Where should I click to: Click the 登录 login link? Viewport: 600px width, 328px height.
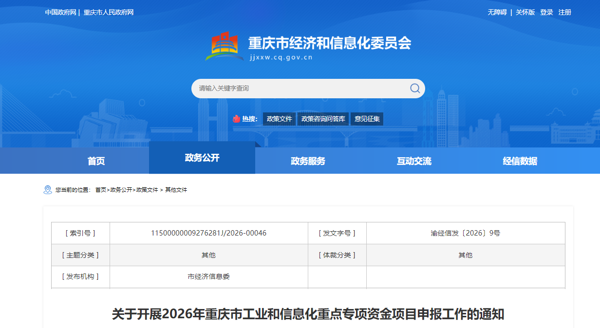(546, 12)
